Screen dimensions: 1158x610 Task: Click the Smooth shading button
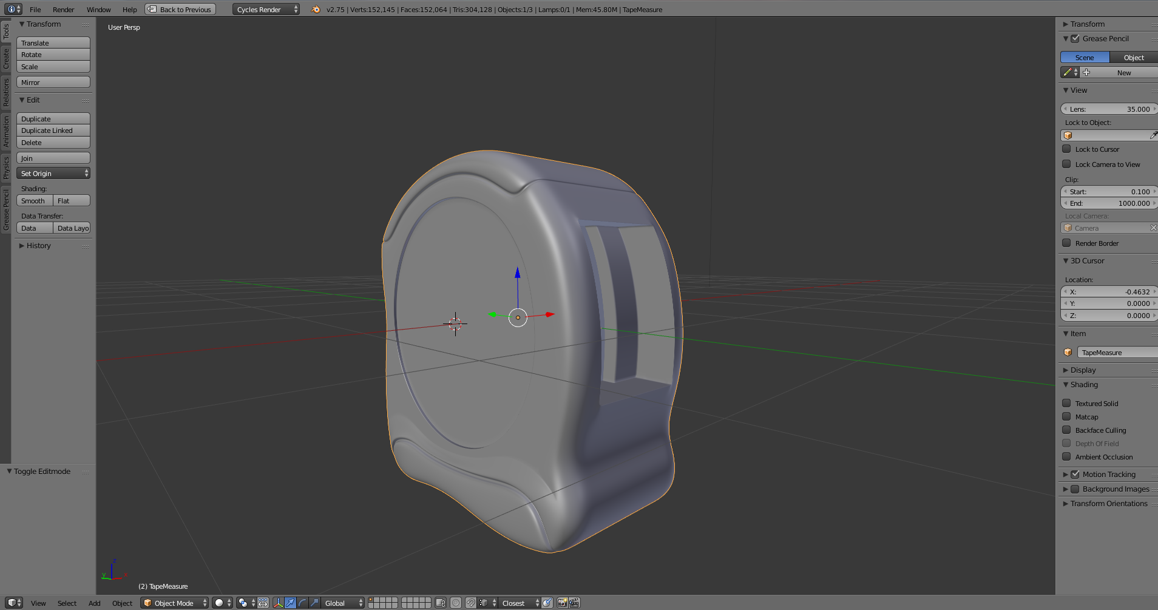click(x=35, y=200)
